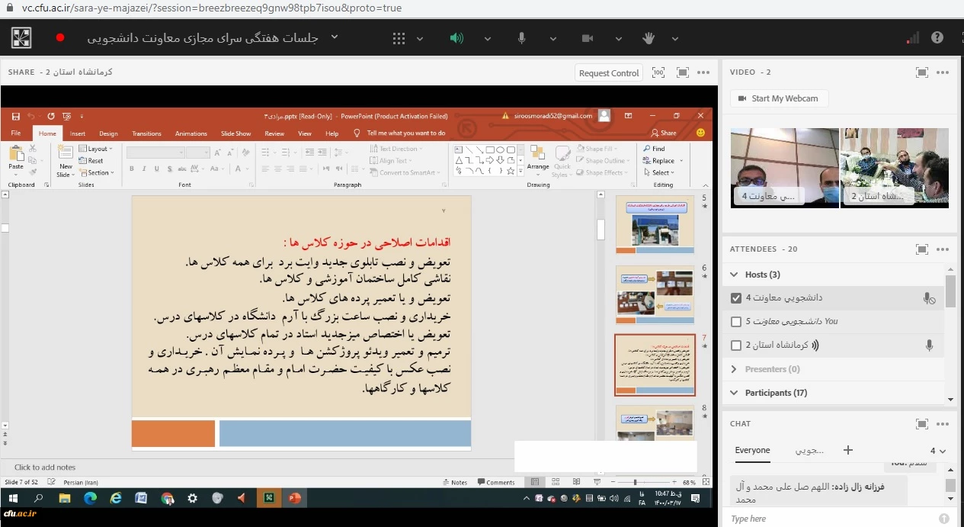Open the pods grid icon menu
Screen dimensions: 964x527
coord(399,38)
